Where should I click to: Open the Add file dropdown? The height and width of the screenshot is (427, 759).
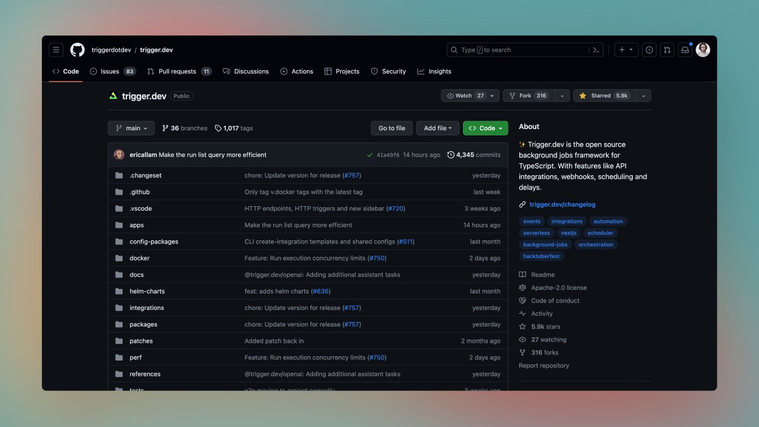[x=438, y=128]
